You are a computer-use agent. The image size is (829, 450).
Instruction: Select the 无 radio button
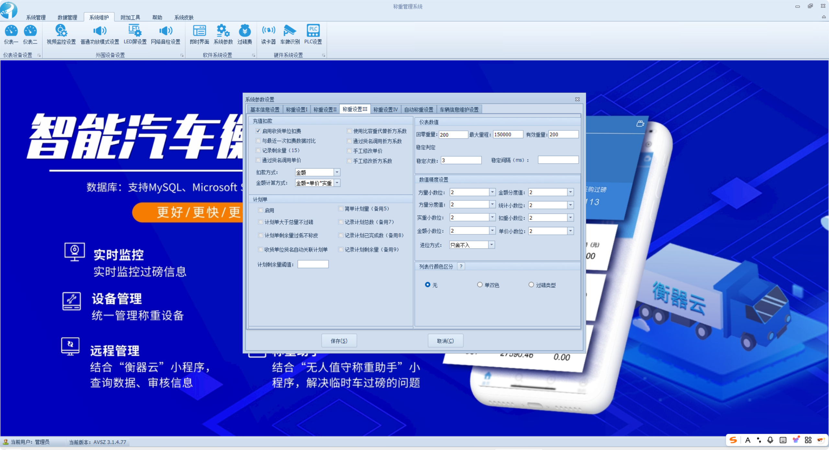(428, 285)
